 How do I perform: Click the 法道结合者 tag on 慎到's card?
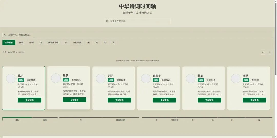[x=211, y=80]
